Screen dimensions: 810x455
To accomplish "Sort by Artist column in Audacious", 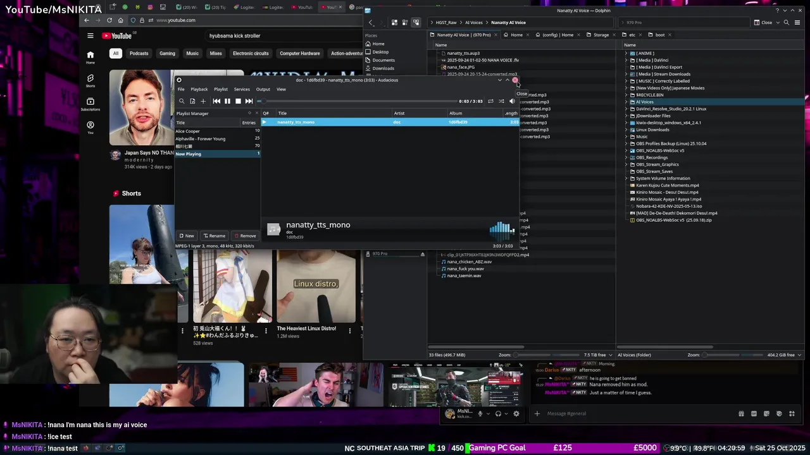I will pyautogui.click(x=420, y=113).
